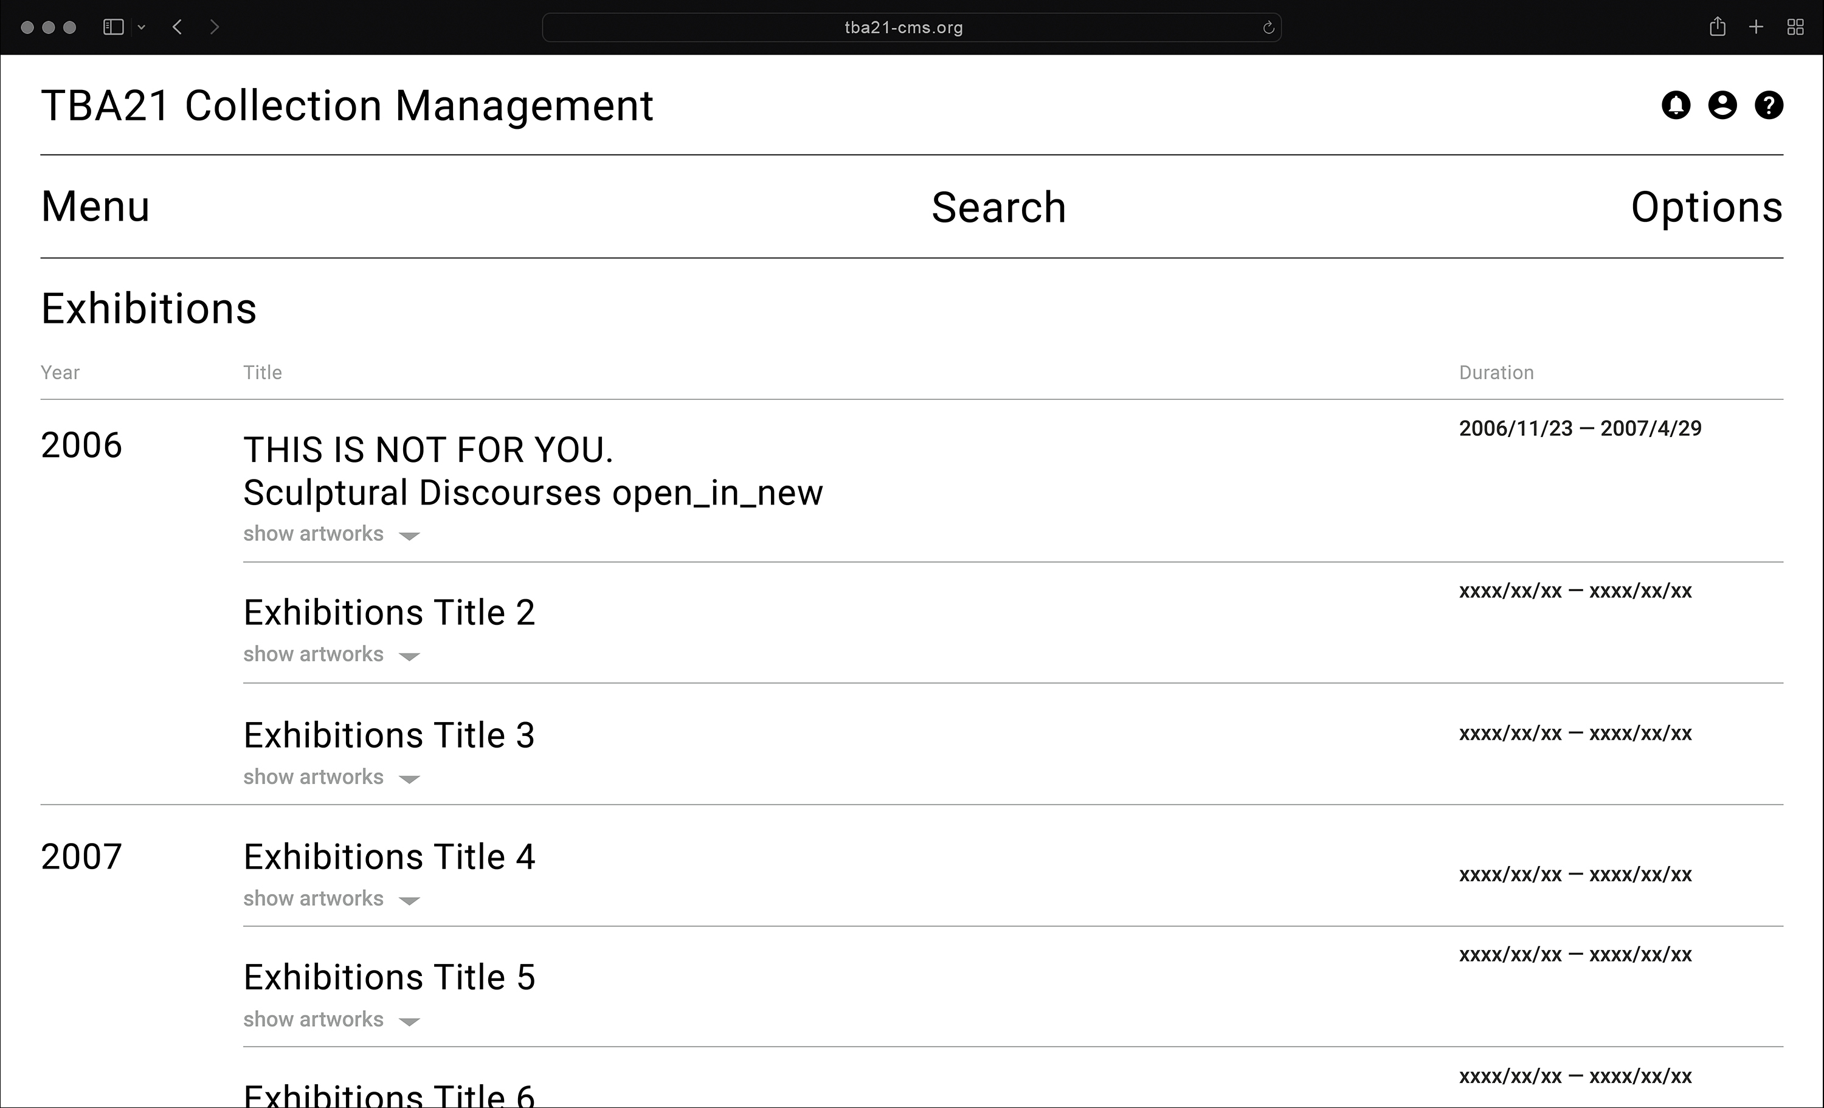This screenshot has height=1108, width=1824.
Task: Open Exhibitions Title 3
Action: pos(389,735)
